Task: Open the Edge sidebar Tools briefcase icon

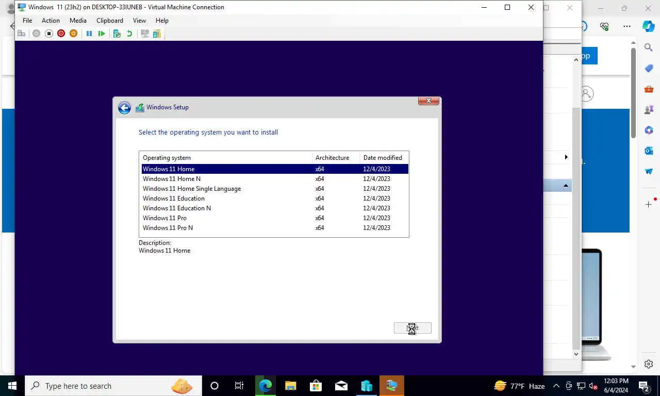Action: pos(649,89)
